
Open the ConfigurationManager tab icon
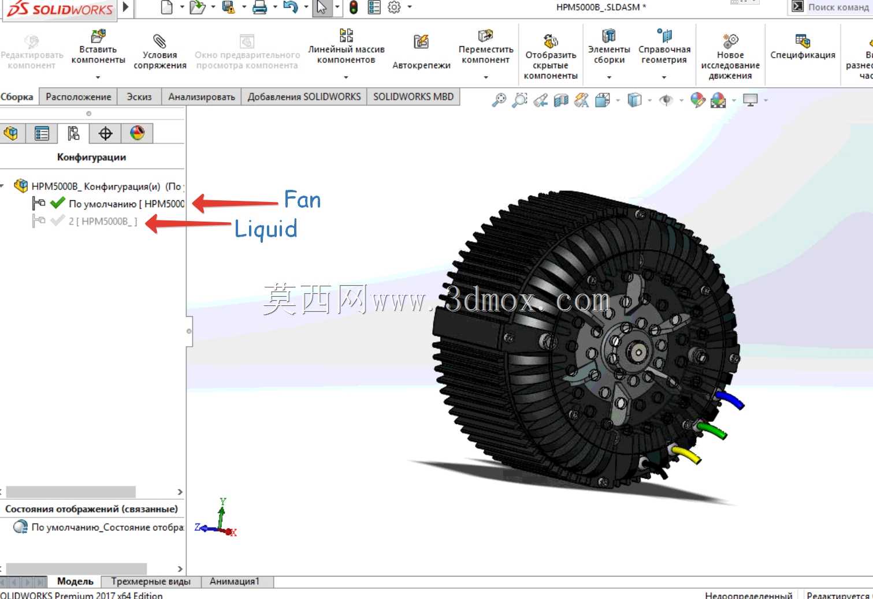[73, 134]
